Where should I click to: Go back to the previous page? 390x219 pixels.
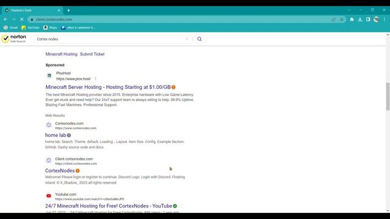coord(5,19)
